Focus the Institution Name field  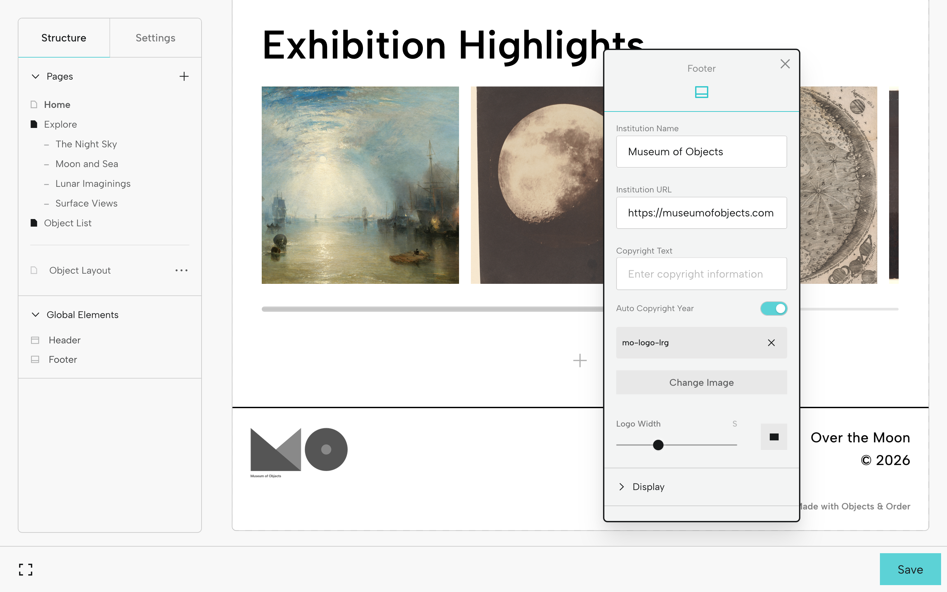(701, 152)
